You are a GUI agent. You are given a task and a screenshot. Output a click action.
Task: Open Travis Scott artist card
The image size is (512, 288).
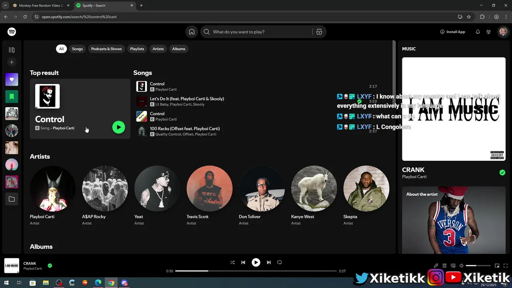(x=210, y=196)
